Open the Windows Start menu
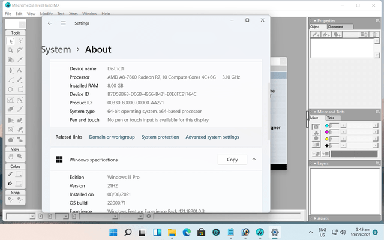 point(113,232)
